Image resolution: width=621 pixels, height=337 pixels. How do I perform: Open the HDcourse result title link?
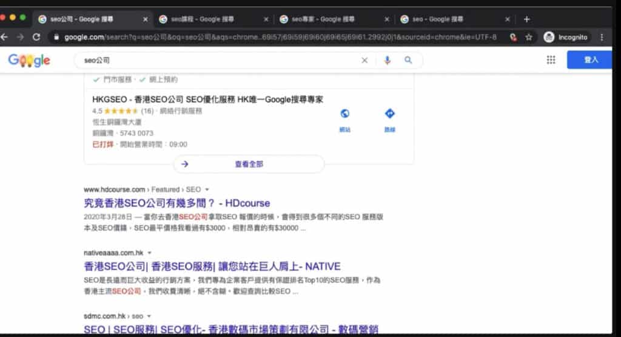176,203
